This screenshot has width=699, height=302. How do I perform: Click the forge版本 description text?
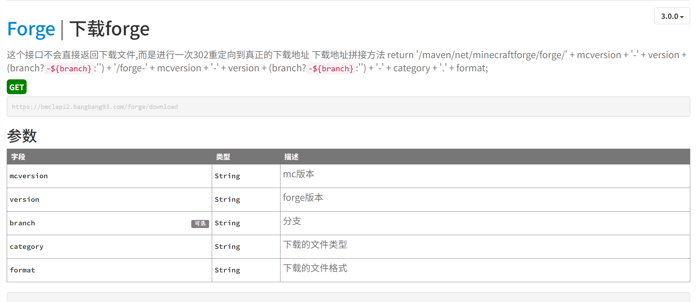[303, 198]
